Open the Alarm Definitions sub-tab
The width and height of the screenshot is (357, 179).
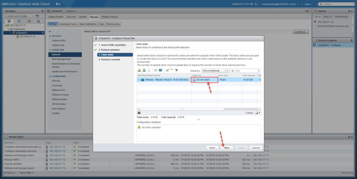point(88,24)
